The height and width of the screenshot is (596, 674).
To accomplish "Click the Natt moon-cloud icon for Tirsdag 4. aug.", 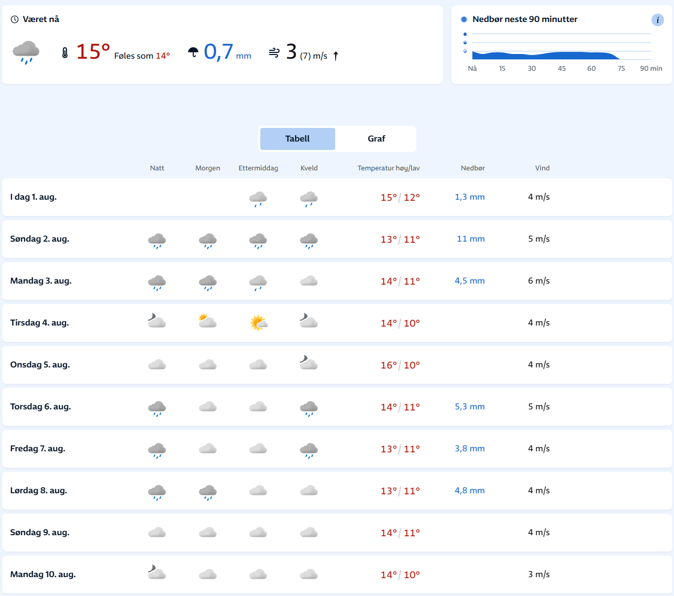I will (157, 320).
